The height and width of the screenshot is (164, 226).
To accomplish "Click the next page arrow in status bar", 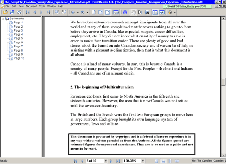I will pos(111,161).
